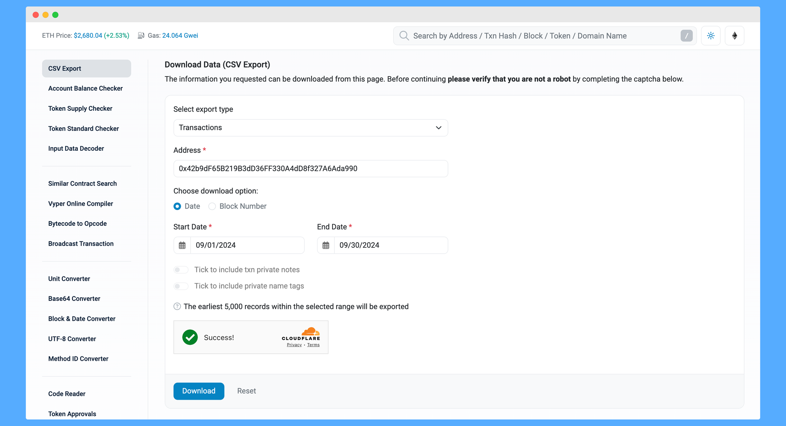Select the Date radio button option
Image resolution: width=786 pixels, height=426 pixels.
[x=177, y=206]
